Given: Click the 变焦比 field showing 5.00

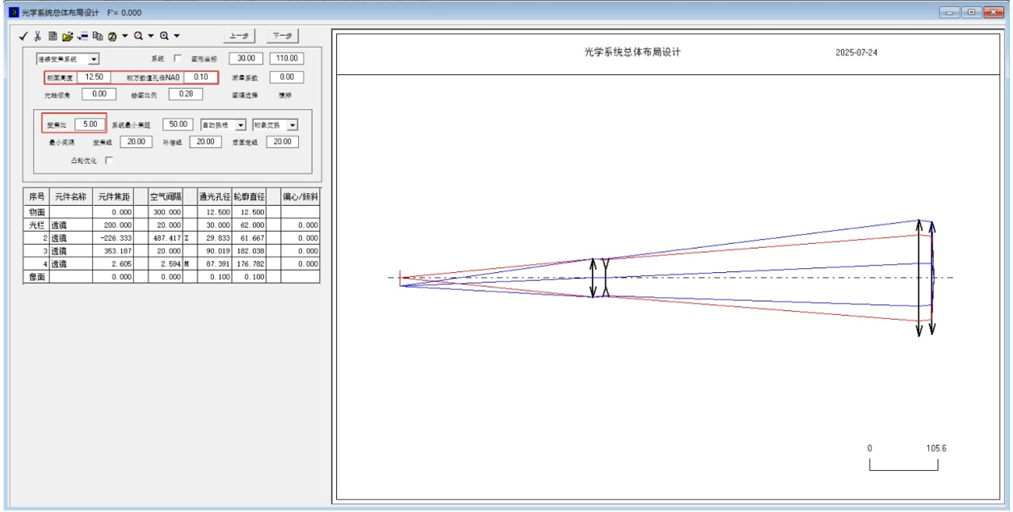Looking at the screenshot, I should click(89, 124).
